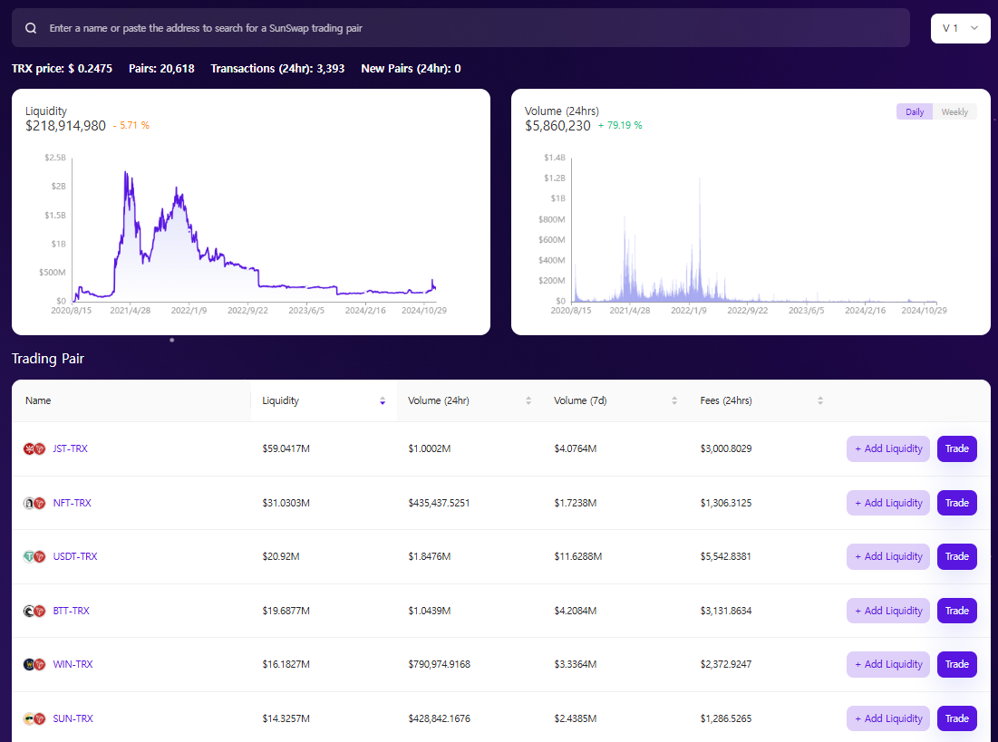Viewport: 998px width, 742px height.
Task: Sort table by Volume (24hr) arrows
Action: pos(528,400)
